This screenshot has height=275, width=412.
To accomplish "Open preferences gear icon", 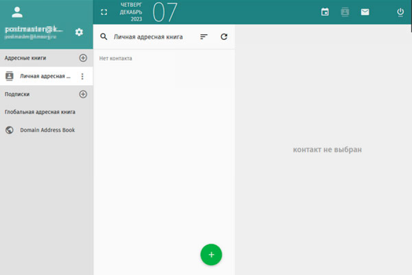I will pos(79,32).
